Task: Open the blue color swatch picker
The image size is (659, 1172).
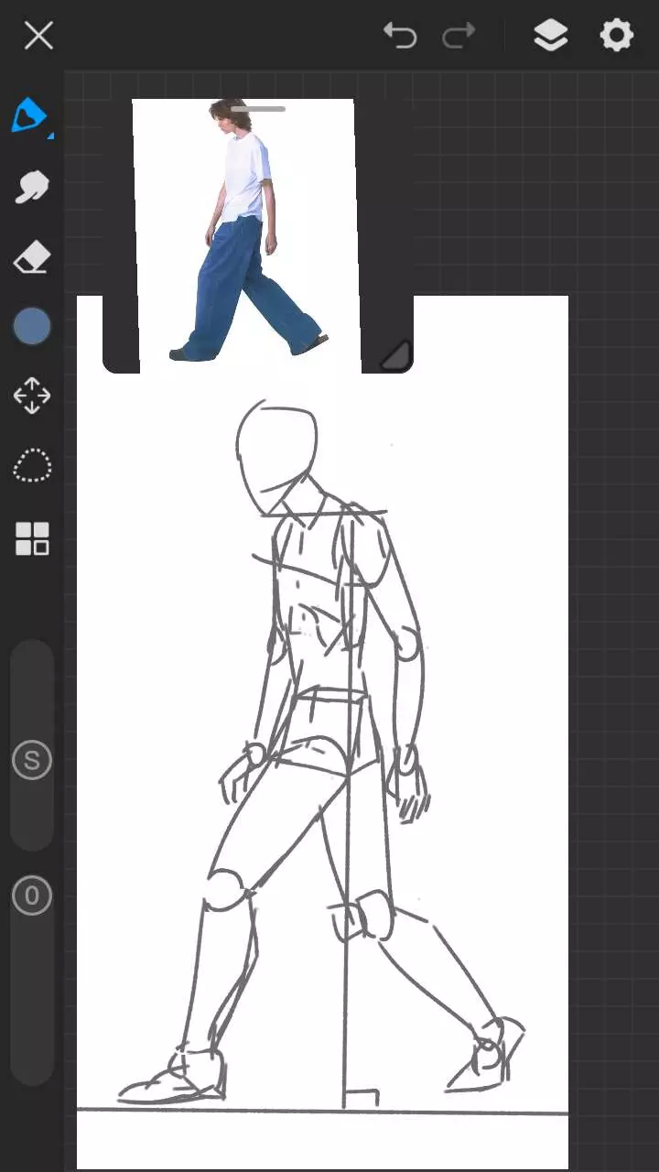Action: pyautogui.click(x=32, y=327)
